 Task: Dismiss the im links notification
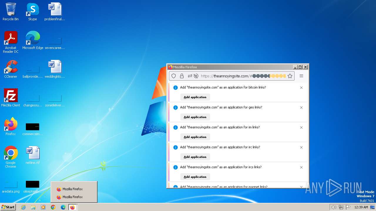pyautogui.click(x=301, y=127)
